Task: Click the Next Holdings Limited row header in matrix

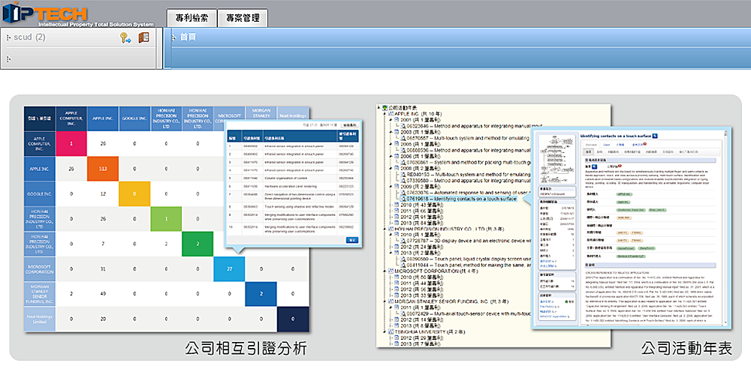Action: pos(40,319)
